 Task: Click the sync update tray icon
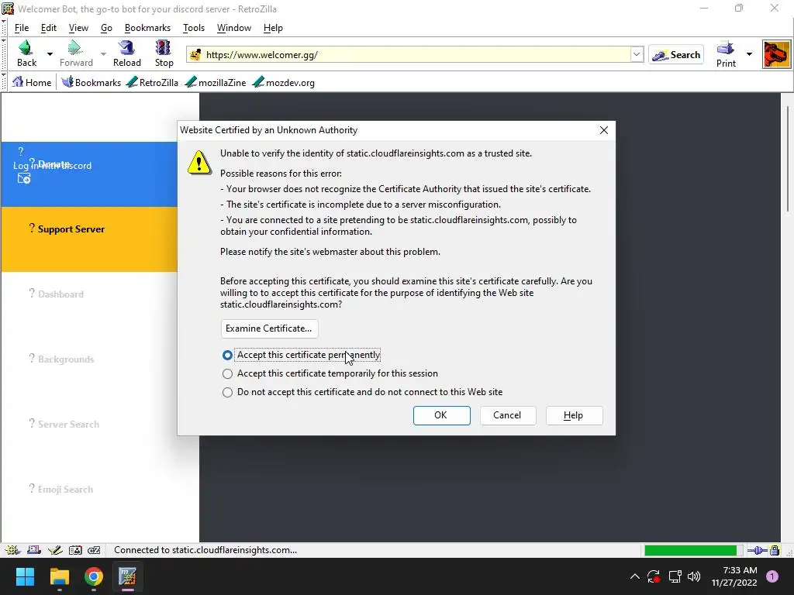click(654, 576)
